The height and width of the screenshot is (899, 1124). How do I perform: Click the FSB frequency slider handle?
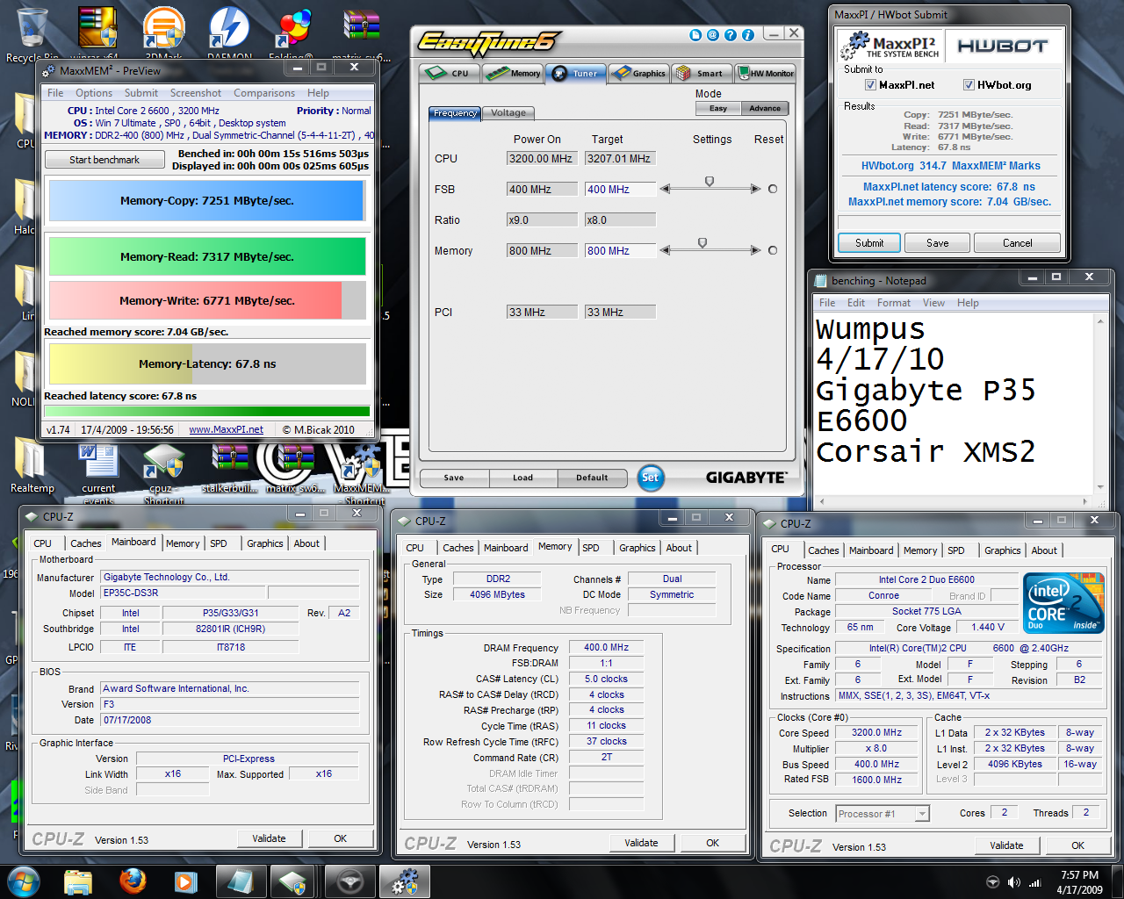[x=710, y=182]
